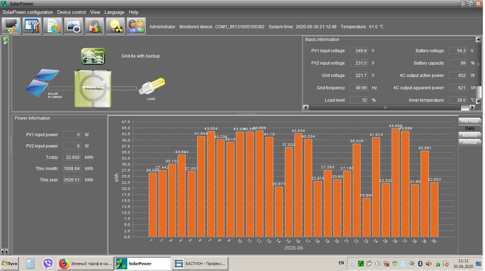Click the photo with camera lens icon
The height and width of the screenshot is (271, 485).
(74, 26)
